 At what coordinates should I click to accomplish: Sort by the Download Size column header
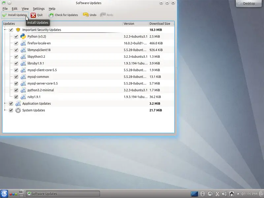click(161, 23)
